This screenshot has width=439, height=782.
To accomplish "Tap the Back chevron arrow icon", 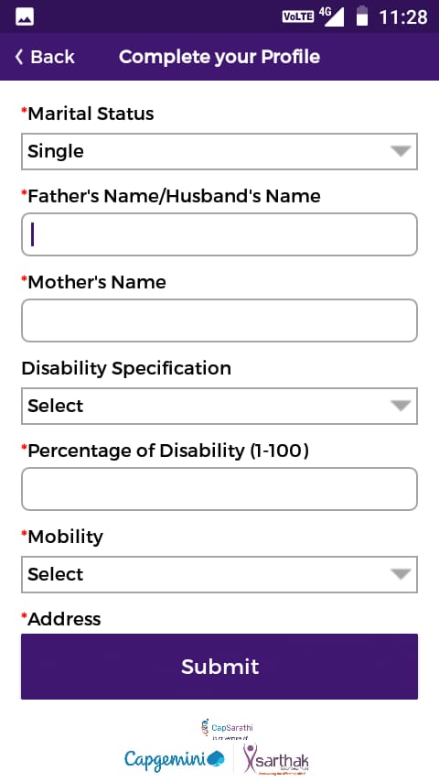I will click(19, 57).
